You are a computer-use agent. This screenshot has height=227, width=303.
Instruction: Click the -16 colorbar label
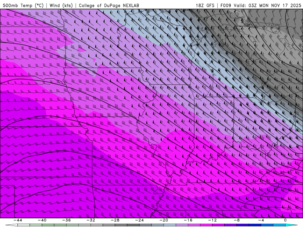188,220
